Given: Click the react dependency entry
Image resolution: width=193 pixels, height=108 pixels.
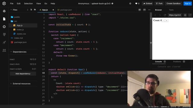Looking at the screenshot, I should 23,59.
